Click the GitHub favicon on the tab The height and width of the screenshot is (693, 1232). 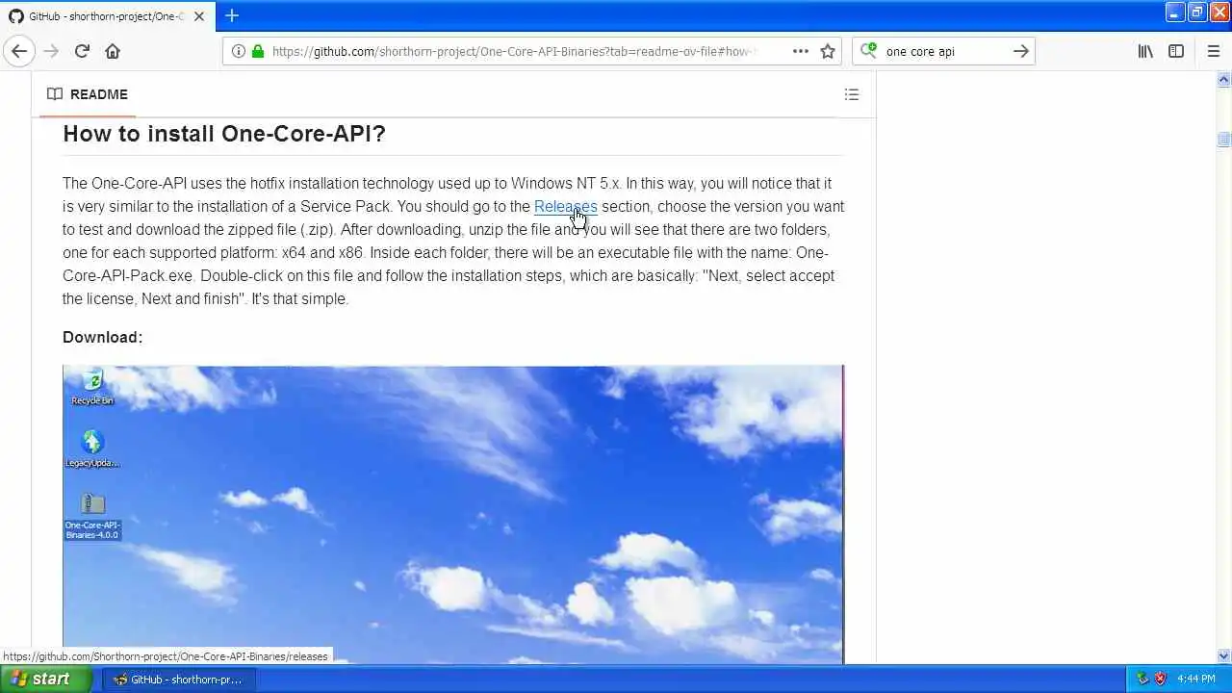[15, 16]
